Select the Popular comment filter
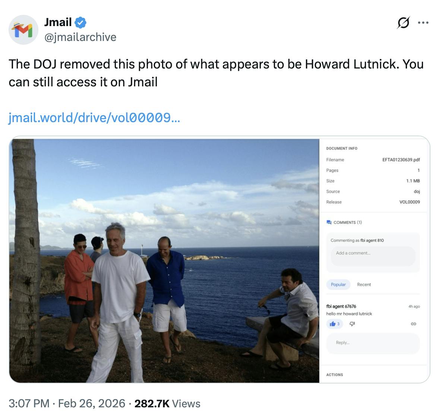Screen dimensions: 439x417 (338, 284)
